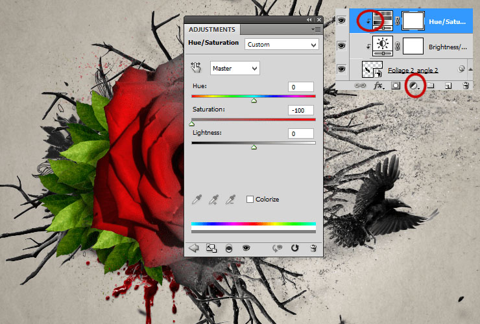Screen dimensions: 480x324
Task: Enable the Colorize checkbox
Action: click(x=250, y=200)
